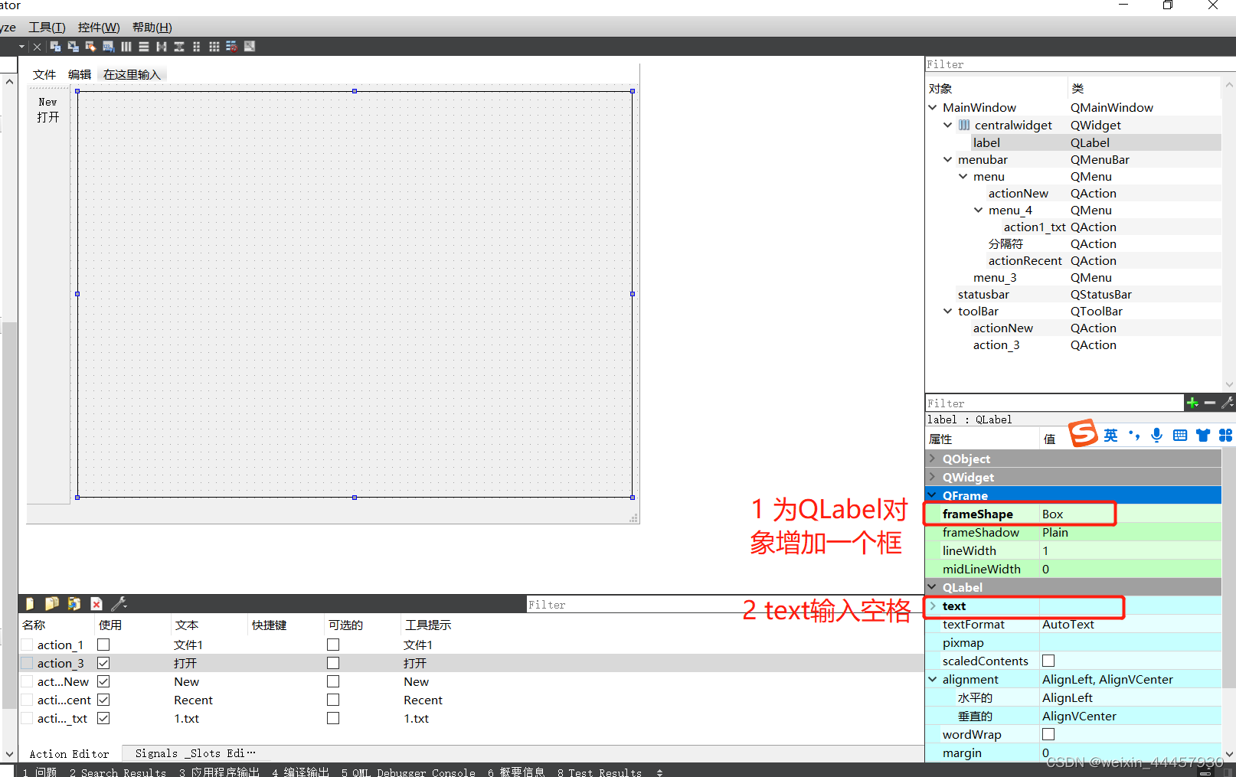The image size is (1236, 777).
Task: Click the Break Layout icon
Action: pos(232,47)
